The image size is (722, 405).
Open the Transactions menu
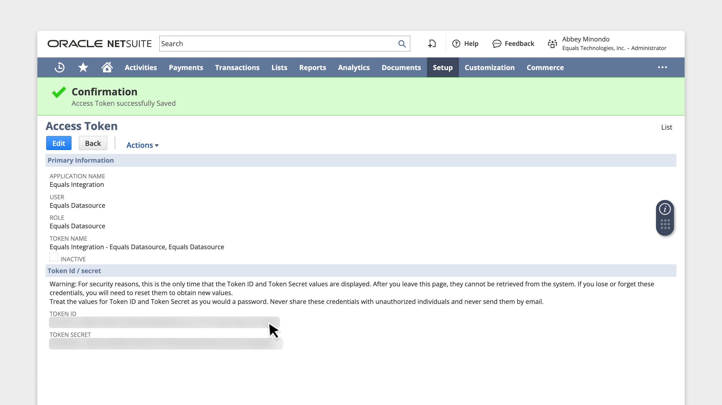[x=237, y=68]
